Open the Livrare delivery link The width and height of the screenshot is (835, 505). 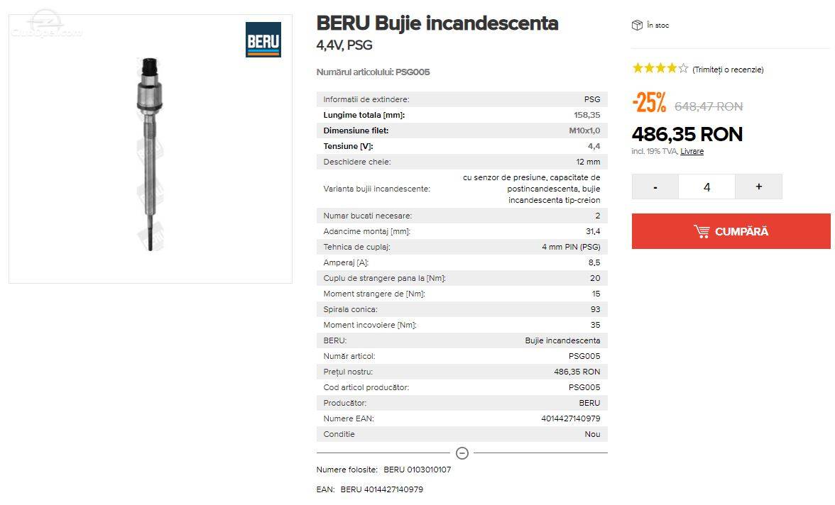(x=692, y=152)
